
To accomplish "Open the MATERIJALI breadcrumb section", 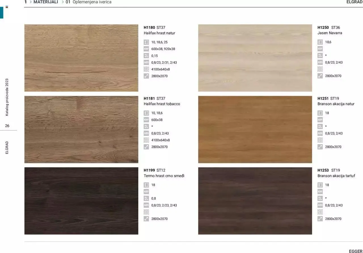I will coord(46,2).
